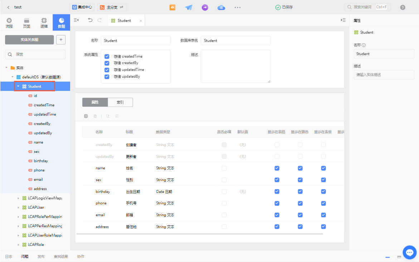This screenshot has width=419, height=262.
Task: Toggle 显示在筛选 checkbox for sex row
Action: coord(300,180)
